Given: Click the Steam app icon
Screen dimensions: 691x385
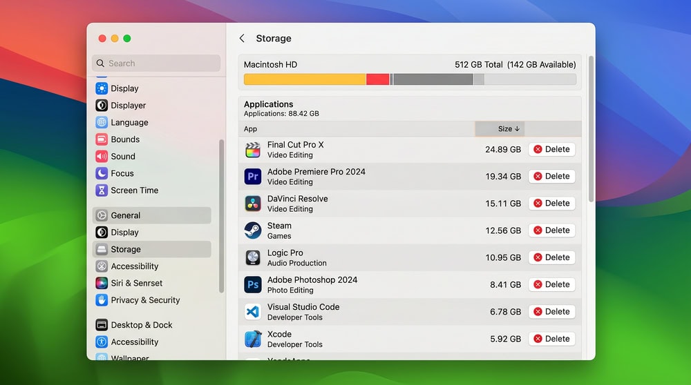Looking at the screenshot, I should click(x=252, y=230).
